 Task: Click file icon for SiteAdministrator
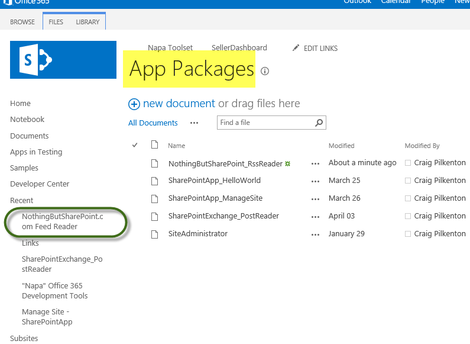click(155, 234)
